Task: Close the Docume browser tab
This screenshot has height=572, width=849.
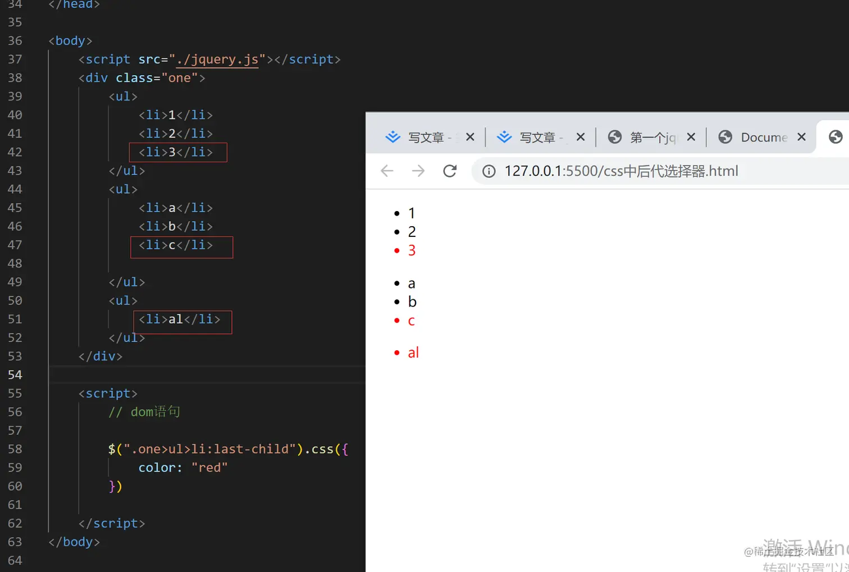Action: 802,137
